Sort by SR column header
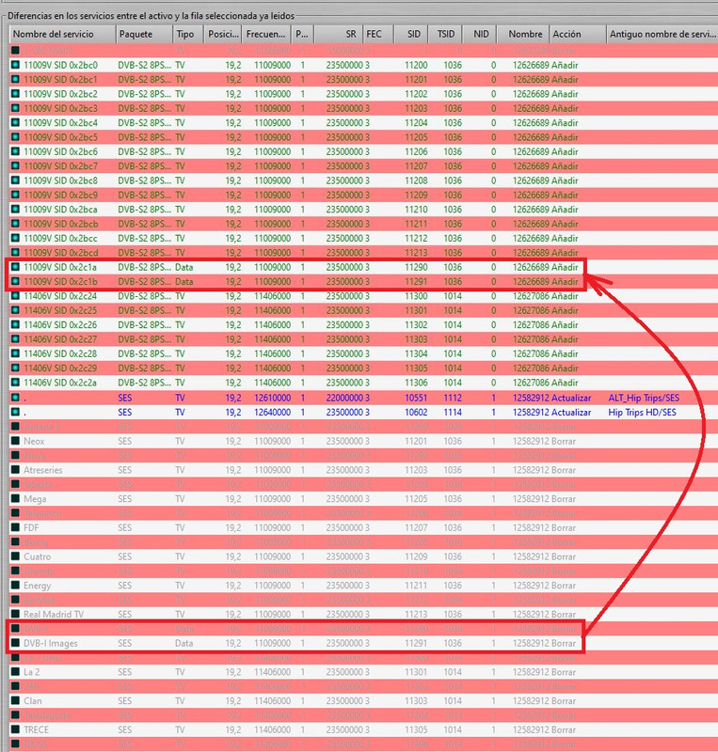Screen dimensions: 718x752 coord(339,34)
